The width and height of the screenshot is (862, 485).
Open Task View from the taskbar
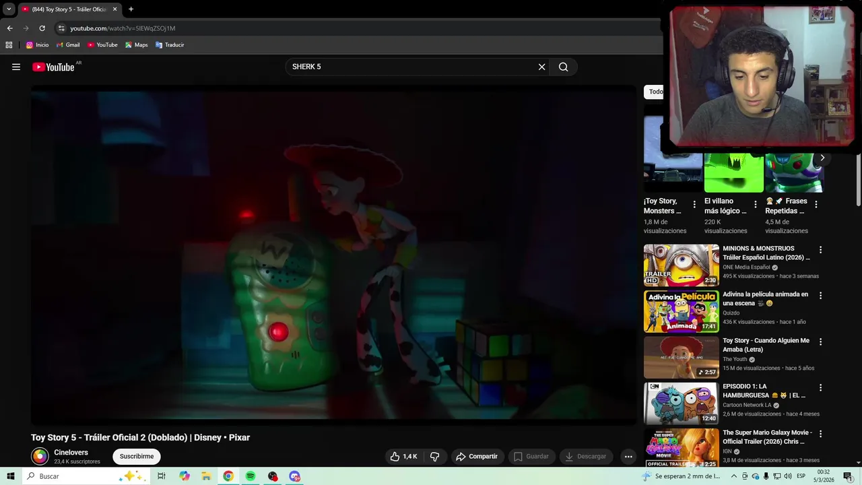[x=162, y=476]
